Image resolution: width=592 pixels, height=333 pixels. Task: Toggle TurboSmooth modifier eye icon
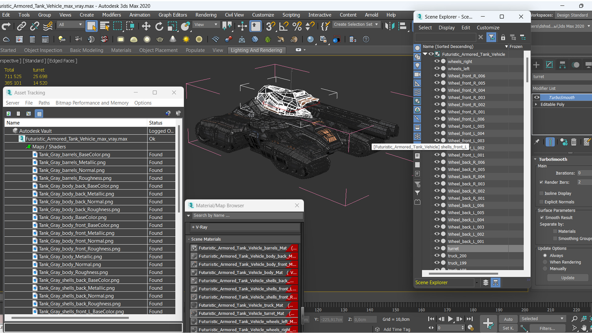537,97
